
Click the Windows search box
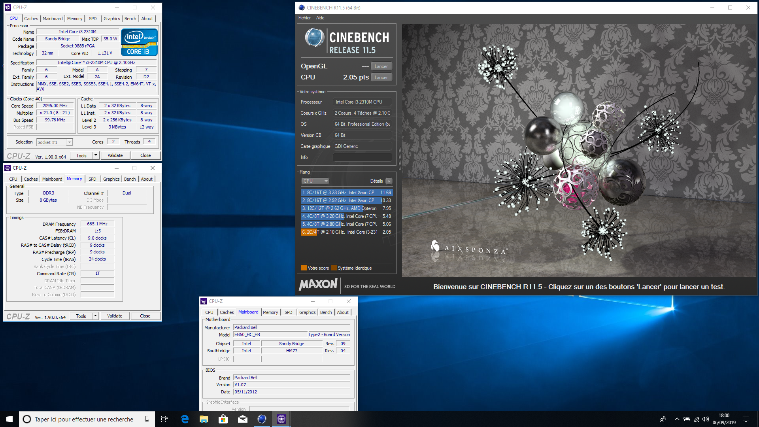coord(86,419)
